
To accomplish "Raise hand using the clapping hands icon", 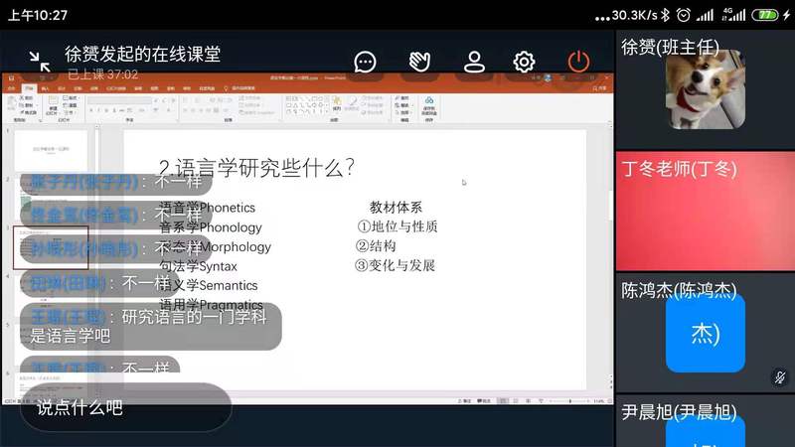I will tap(419, 62).
